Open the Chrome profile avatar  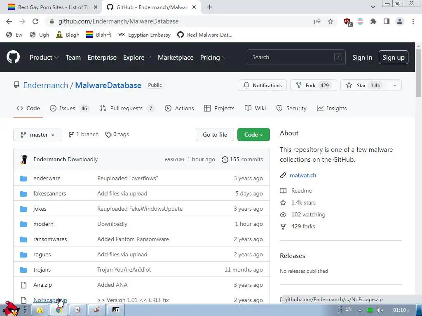(x=400, y=21)
